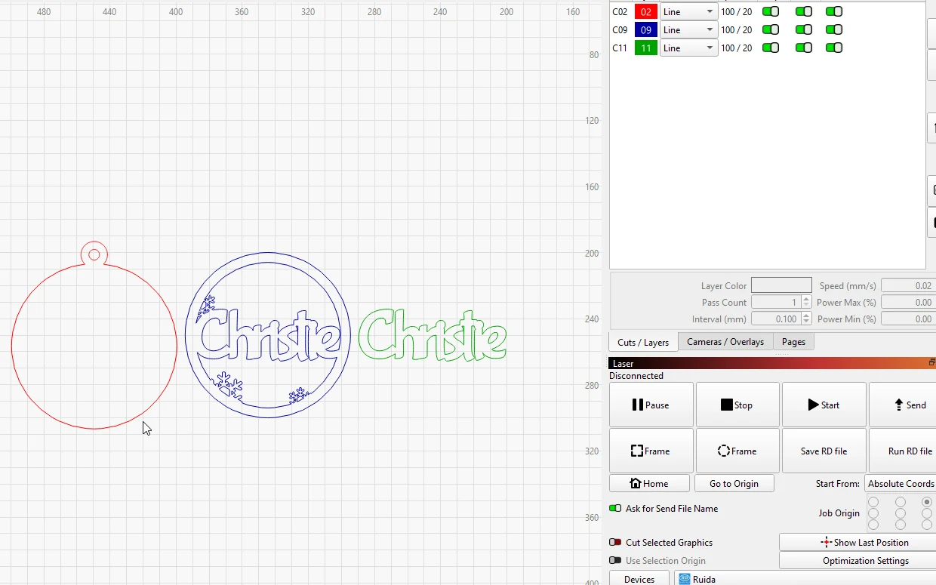Click the circular rubber-band Frame button
The image size is (936, 585).
(737, 451)
